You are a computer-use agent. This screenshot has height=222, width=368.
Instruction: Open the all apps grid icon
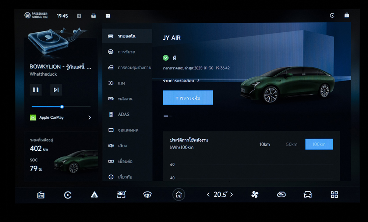[334, 195]
